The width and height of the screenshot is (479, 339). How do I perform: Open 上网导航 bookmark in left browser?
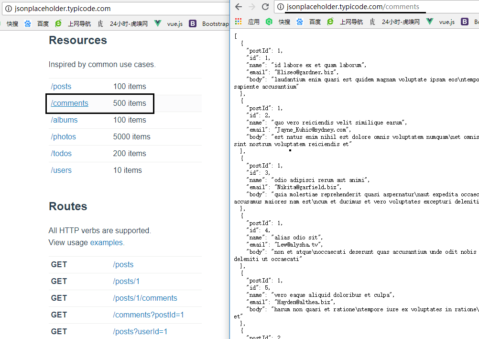(73, 23)
